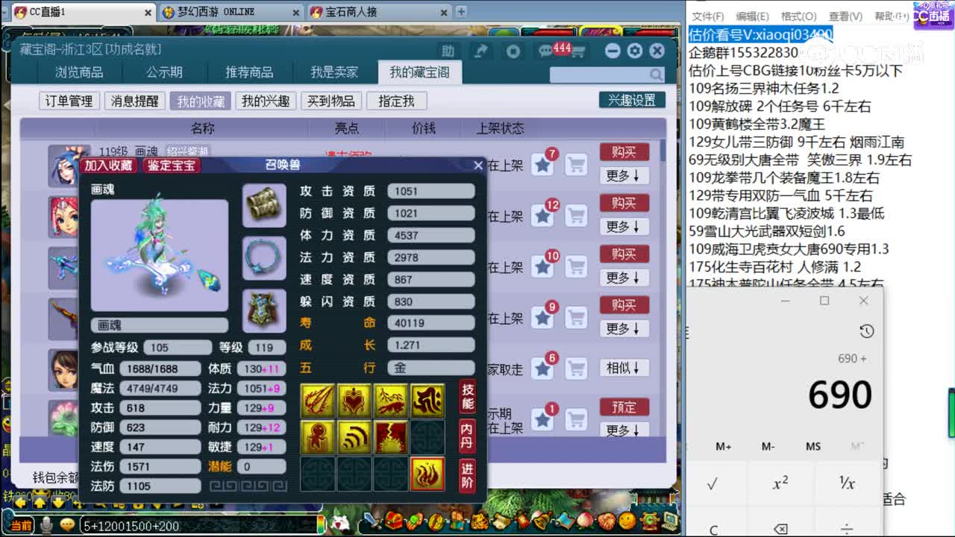Click 加入收藏 button in pet dialog

(109, 166)
